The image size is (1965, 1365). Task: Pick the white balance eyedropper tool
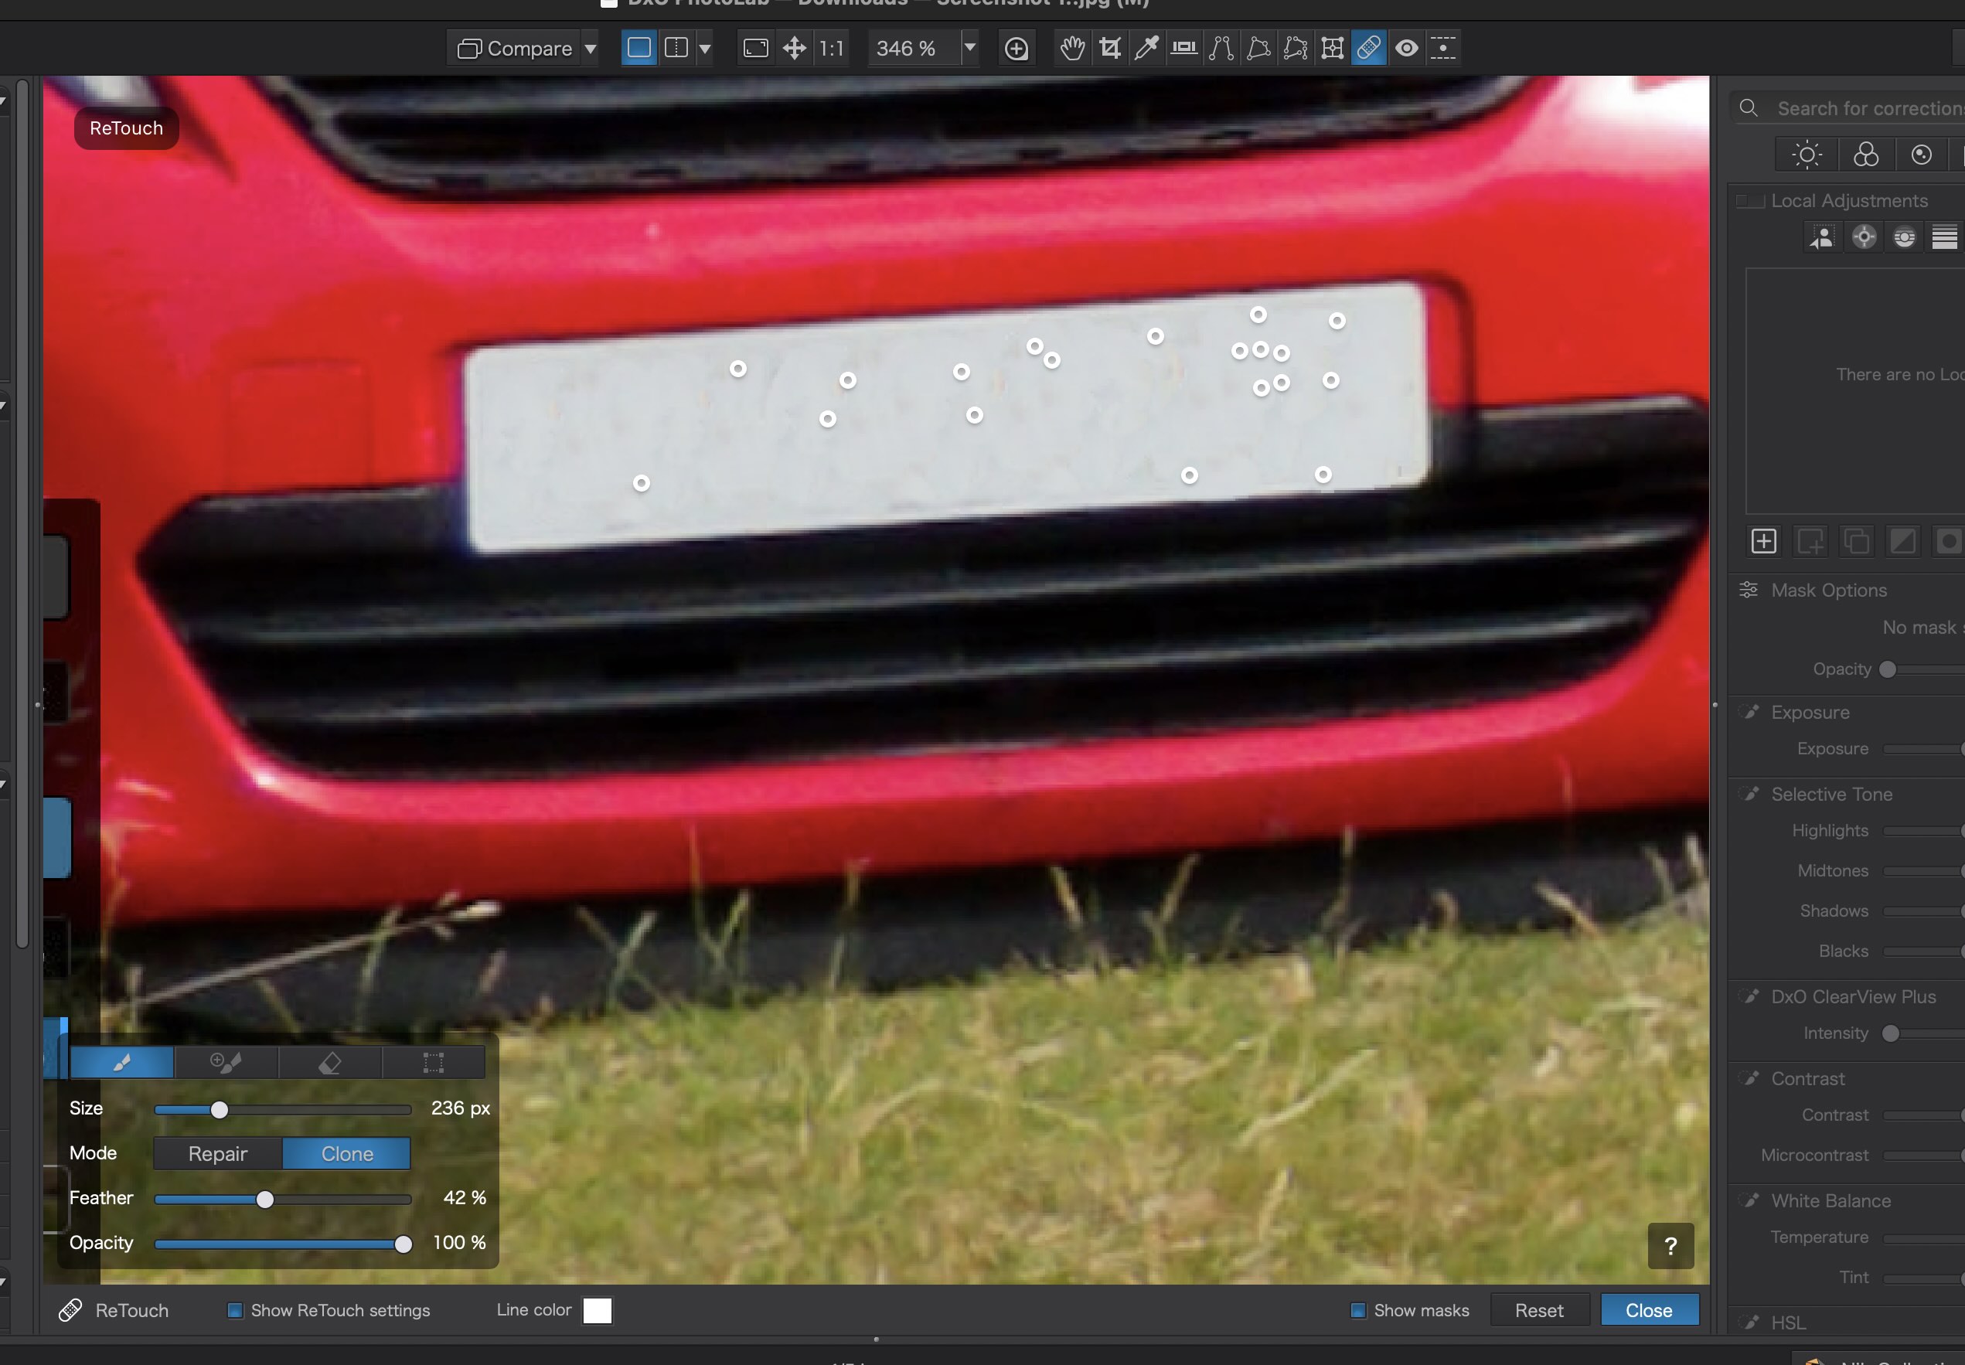pos(1146,48)
